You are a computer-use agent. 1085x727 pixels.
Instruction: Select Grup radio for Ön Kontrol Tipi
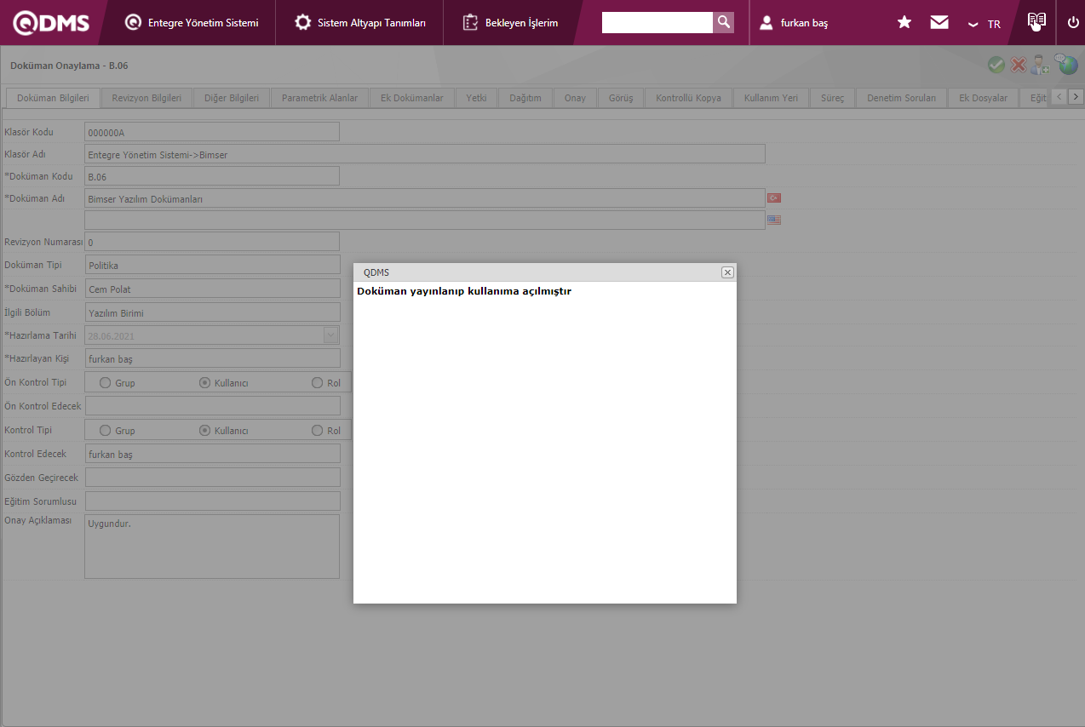click(x=106, y=383)
